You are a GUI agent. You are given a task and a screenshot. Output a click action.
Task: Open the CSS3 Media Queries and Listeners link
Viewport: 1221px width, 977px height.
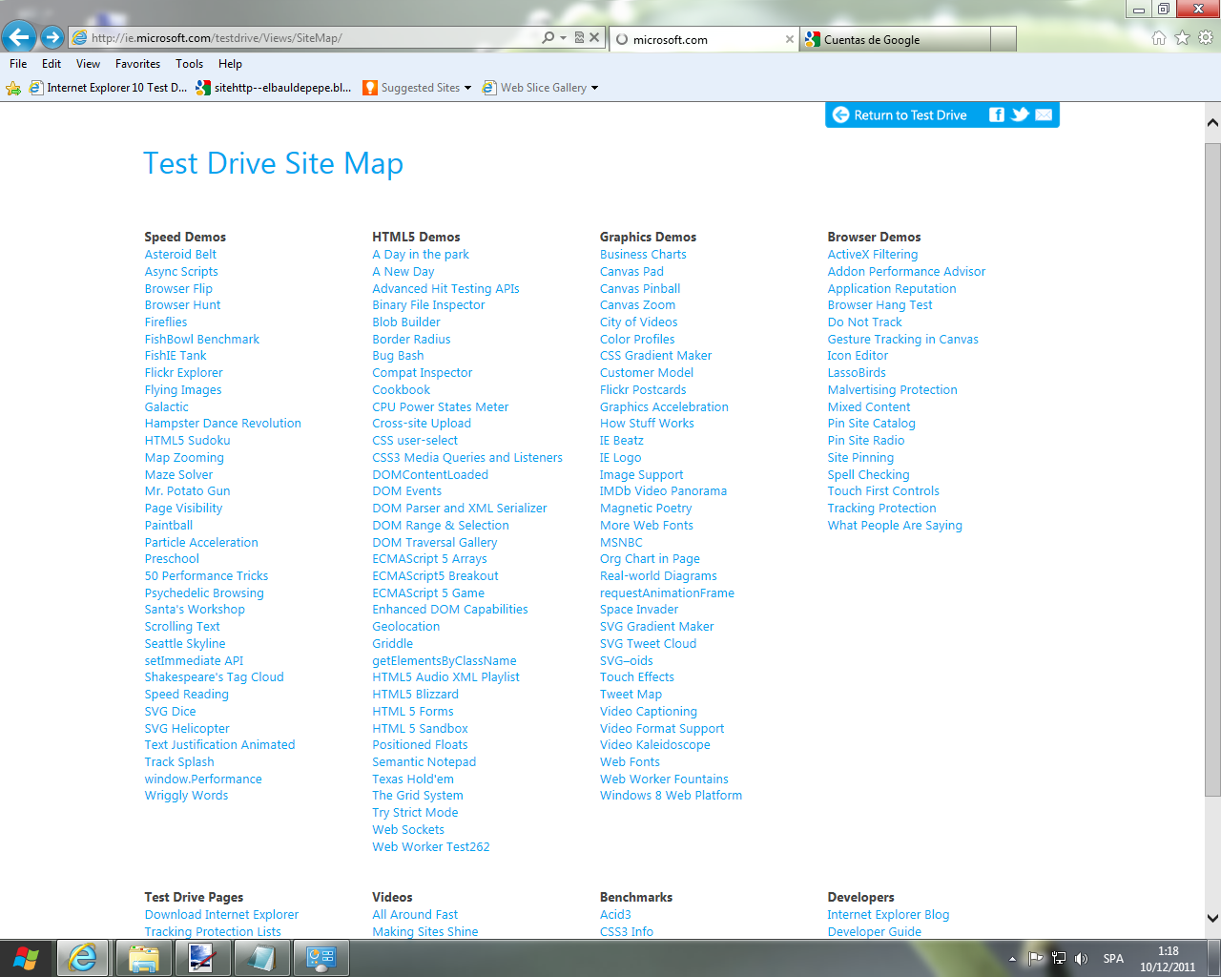pyautogui.click(x=467, y=458)
